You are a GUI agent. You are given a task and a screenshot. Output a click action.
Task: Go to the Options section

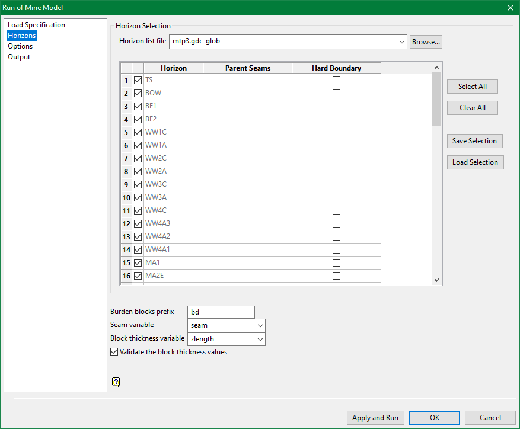(x=20, y=46)
